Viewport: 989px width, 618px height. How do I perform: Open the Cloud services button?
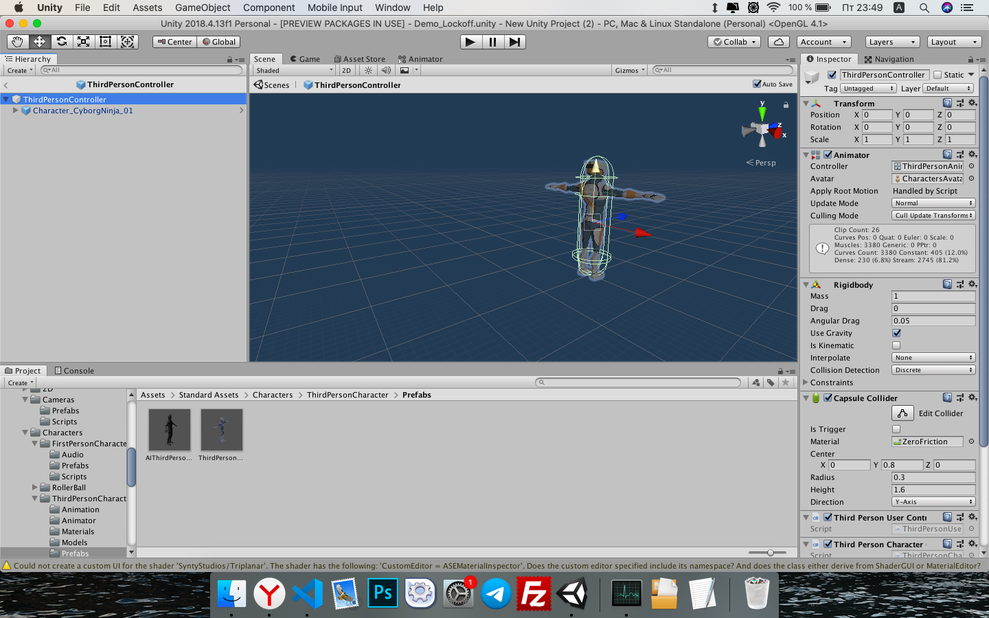pyautogui.click(x=778, y=42)
